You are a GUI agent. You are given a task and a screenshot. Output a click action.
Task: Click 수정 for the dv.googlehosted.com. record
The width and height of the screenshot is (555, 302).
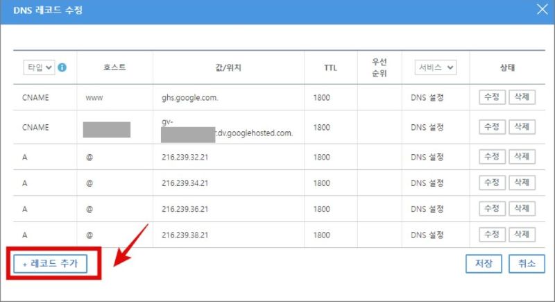492,127
